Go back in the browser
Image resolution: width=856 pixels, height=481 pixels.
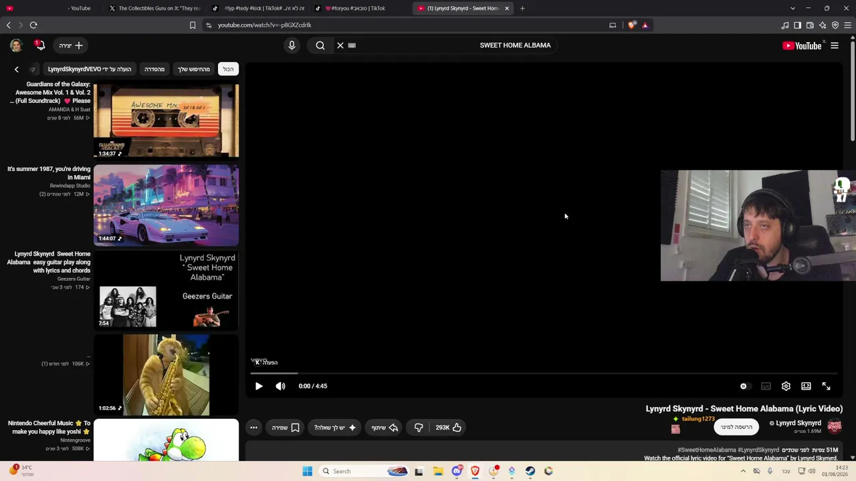(9, 25)
